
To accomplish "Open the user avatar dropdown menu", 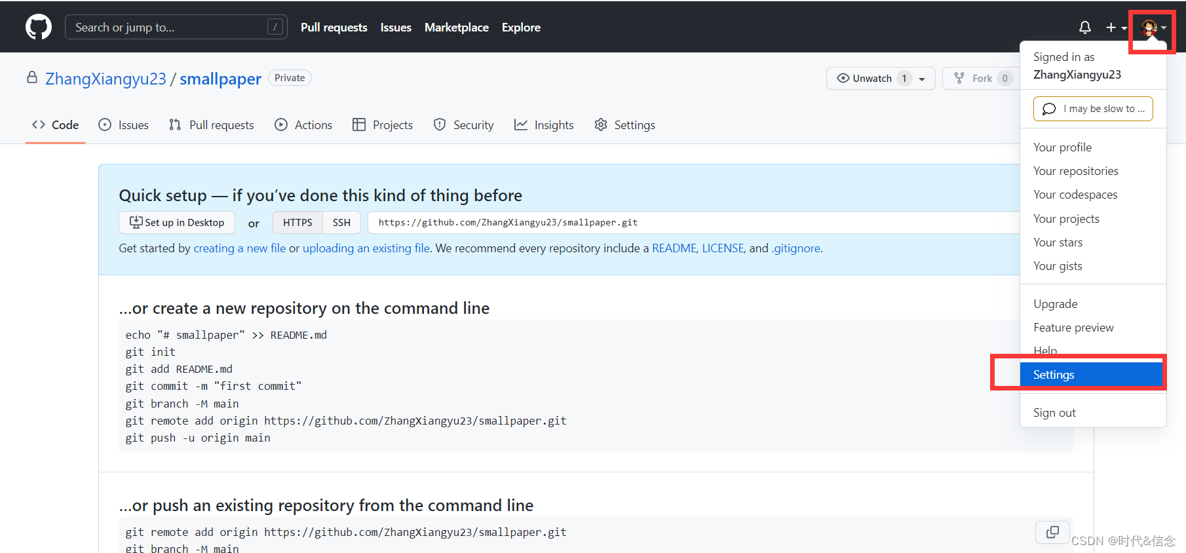I will point(1153,28).
